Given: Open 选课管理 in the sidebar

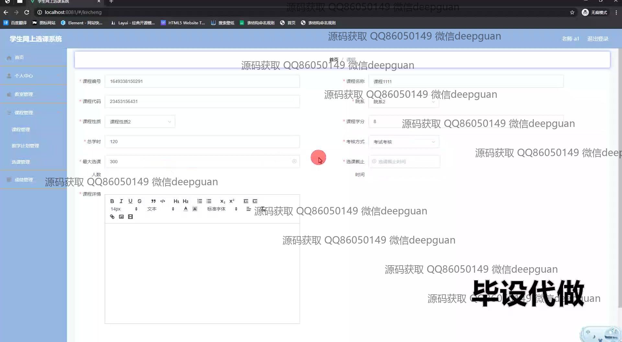Looking at the screenshot, I should click(x=21, y=162).
